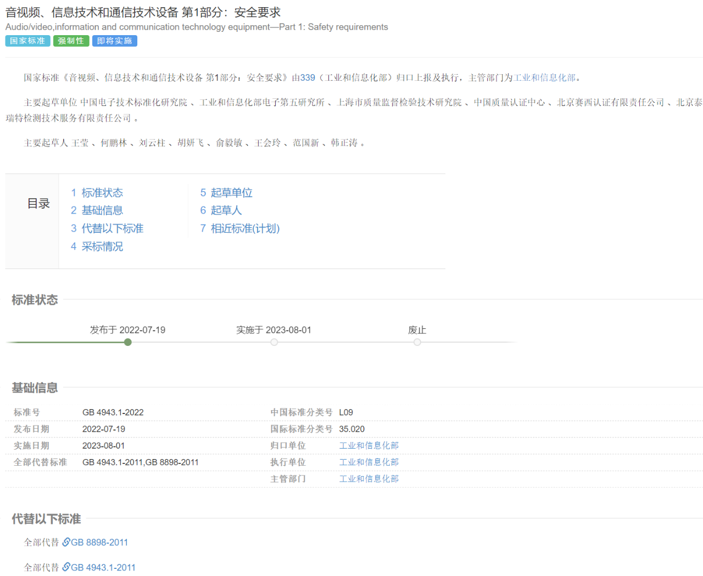Click the 国际标准分类号 field label
The width and height of the screenshot is (703, 576).
click(x=302, y=429)
